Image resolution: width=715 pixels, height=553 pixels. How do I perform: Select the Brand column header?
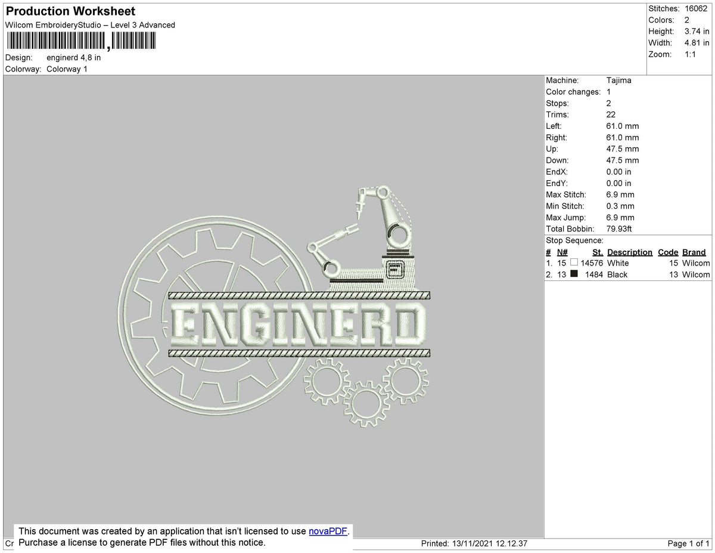click(x=694, y=252)
